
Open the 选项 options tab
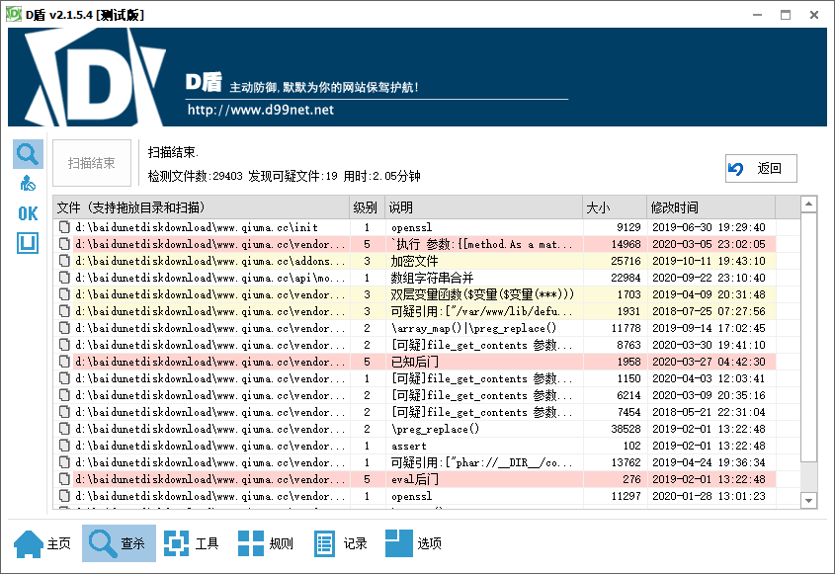[x=413, y=543]
